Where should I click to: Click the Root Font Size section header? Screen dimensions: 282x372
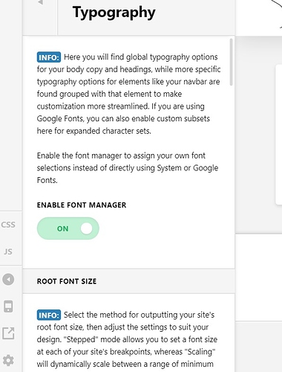pos(128,281)
